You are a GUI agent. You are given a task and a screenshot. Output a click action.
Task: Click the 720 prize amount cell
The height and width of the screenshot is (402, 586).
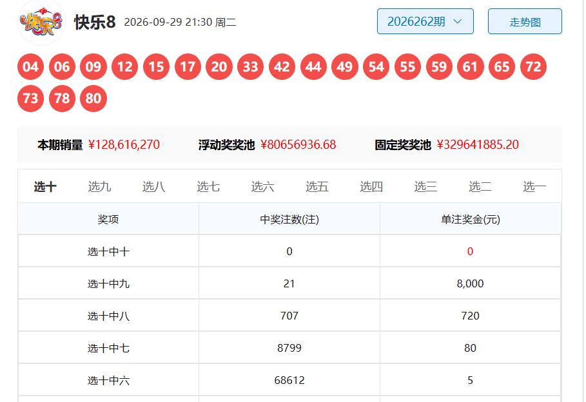click(x=470, y=316)
